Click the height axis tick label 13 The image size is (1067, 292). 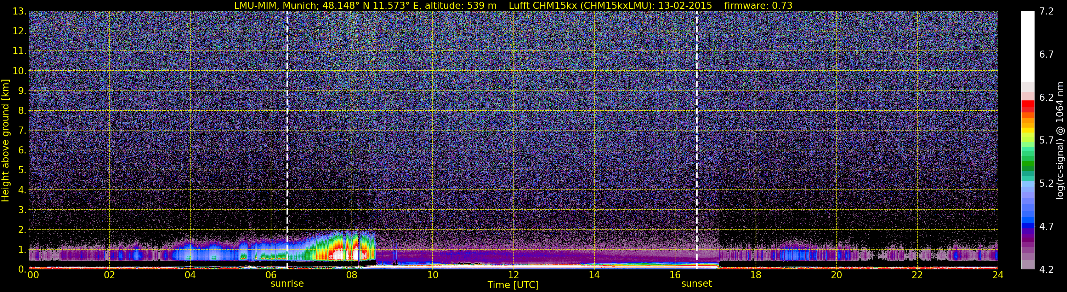(19, 12)
